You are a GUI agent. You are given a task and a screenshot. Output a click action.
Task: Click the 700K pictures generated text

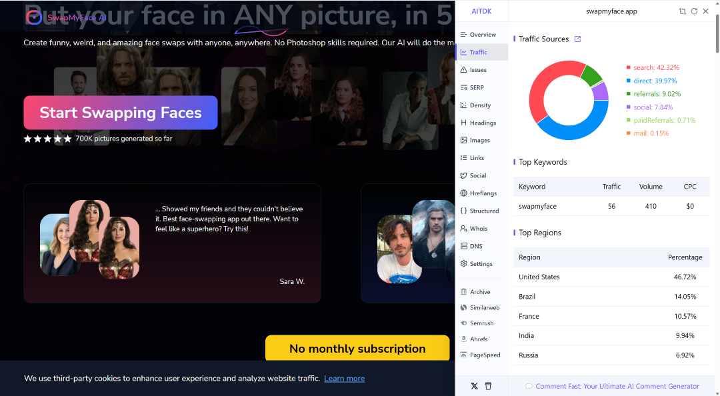point(124,139)
